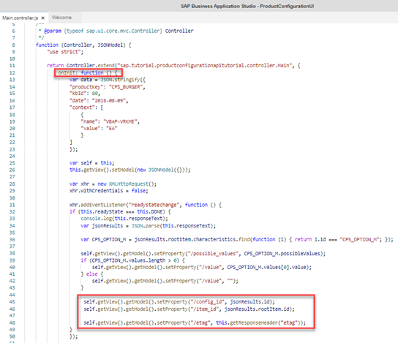
Task: Close the Main.controller.js tab
Action: (x=43, y=18)
